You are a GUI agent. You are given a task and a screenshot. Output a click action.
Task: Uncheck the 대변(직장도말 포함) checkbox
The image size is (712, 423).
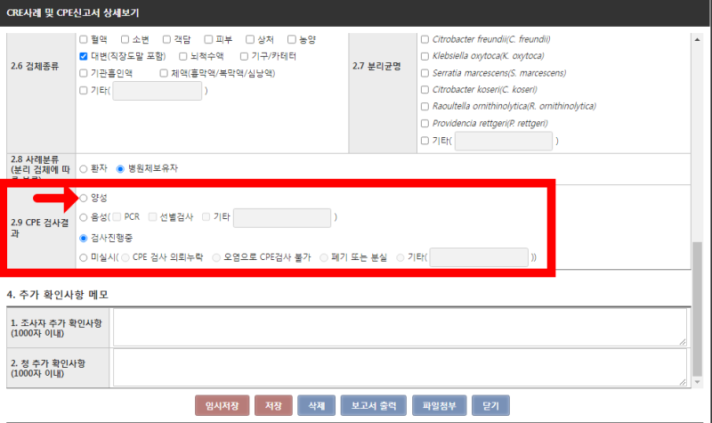[84, 56]
